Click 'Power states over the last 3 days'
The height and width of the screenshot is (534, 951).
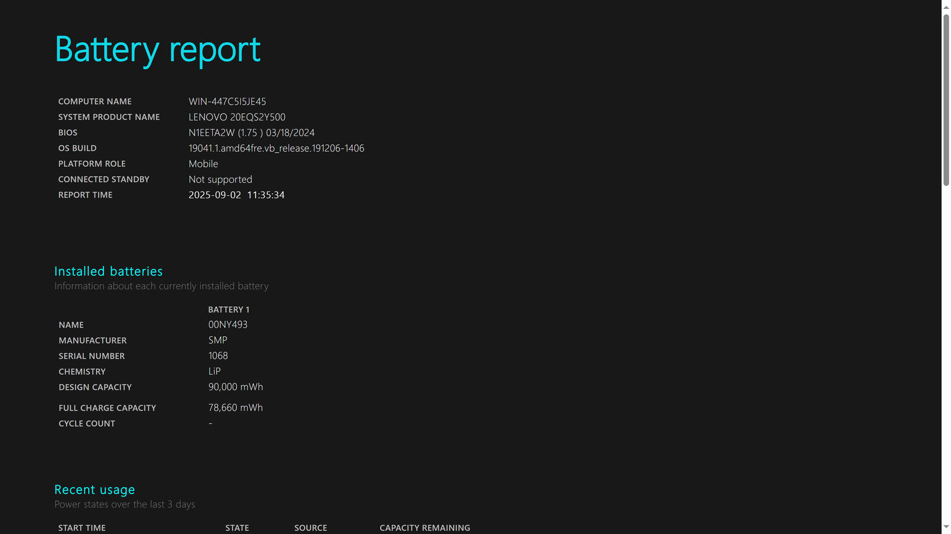[x=125, y=504]
